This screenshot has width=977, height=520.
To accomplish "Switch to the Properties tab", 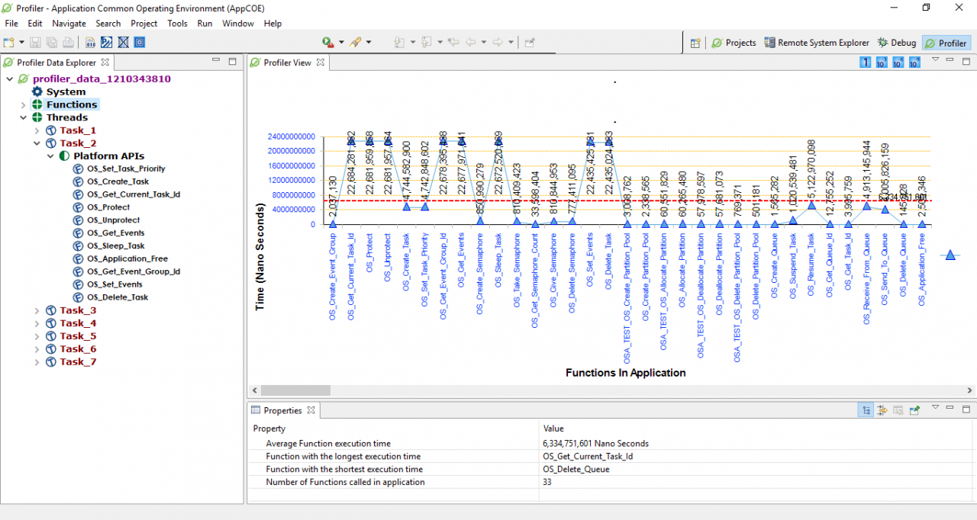I will coord(282,410).
